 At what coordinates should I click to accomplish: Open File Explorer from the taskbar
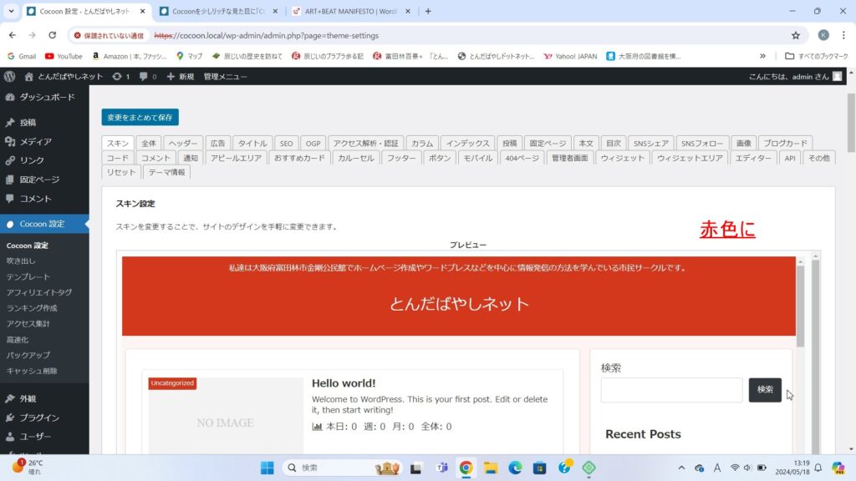(491, 468)
